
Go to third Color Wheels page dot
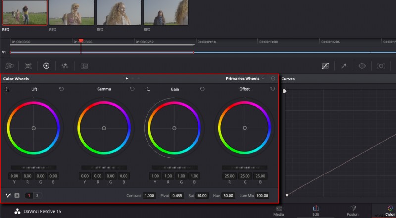coord(139,79)
